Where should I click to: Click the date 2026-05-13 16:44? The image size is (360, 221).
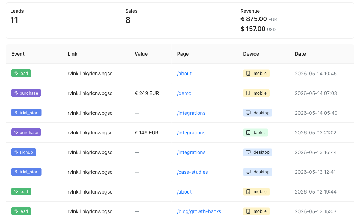tap(316, 152)
